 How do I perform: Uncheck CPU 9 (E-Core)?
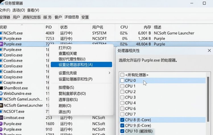[x=122, y=125]
